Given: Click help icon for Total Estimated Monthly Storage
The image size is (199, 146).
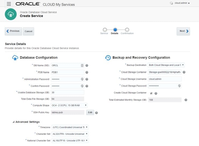Looking at the screenshot, I should (186, 100).
